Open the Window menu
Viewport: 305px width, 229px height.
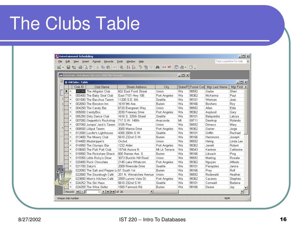pyautogui.click(x=131, y=61)
